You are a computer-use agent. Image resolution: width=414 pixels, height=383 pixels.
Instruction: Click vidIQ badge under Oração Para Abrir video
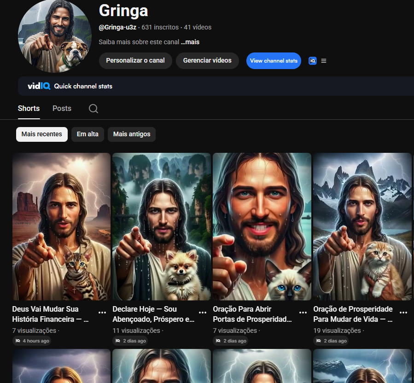pos(231,341)
